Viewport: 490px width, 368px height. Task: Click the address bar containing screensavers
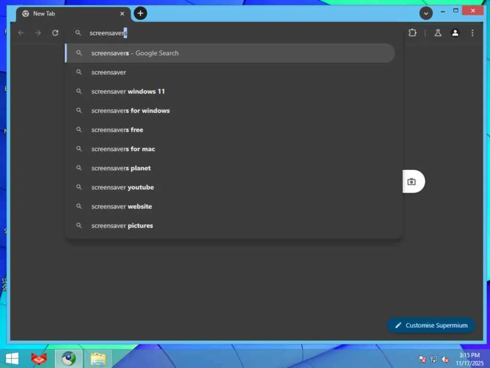(234, 33)
